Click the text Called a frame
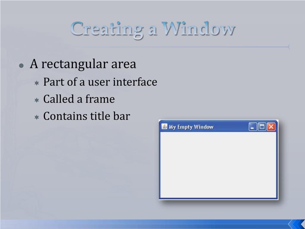 [x=79, y=99]
